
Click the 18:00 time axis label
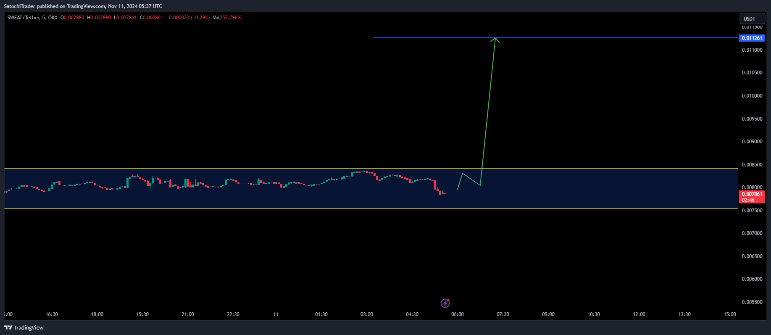pyautogui.click(x=97, y=314)
